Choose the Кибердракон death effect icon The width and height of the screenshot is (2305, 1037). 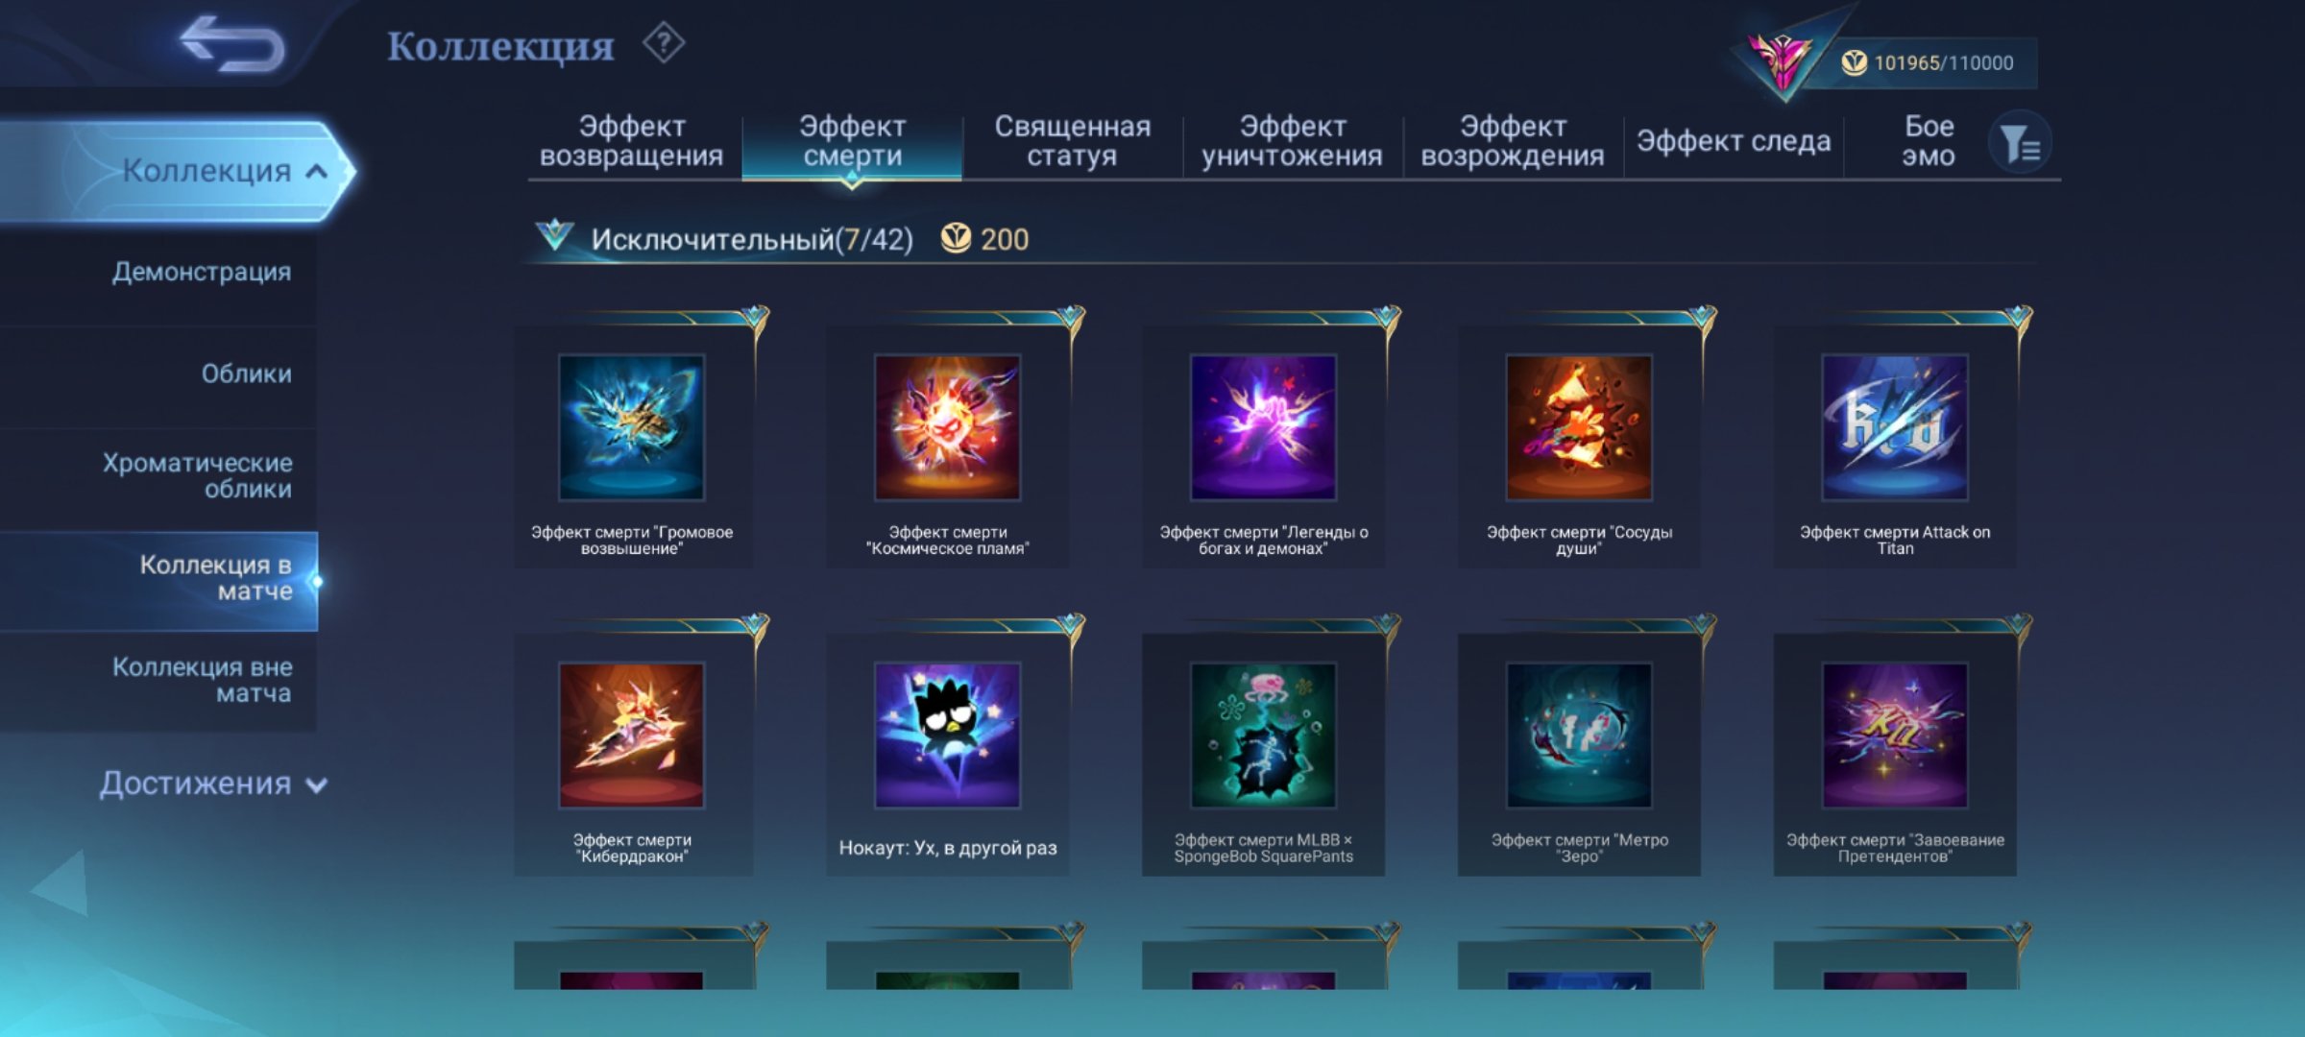(x=632, y=736)
